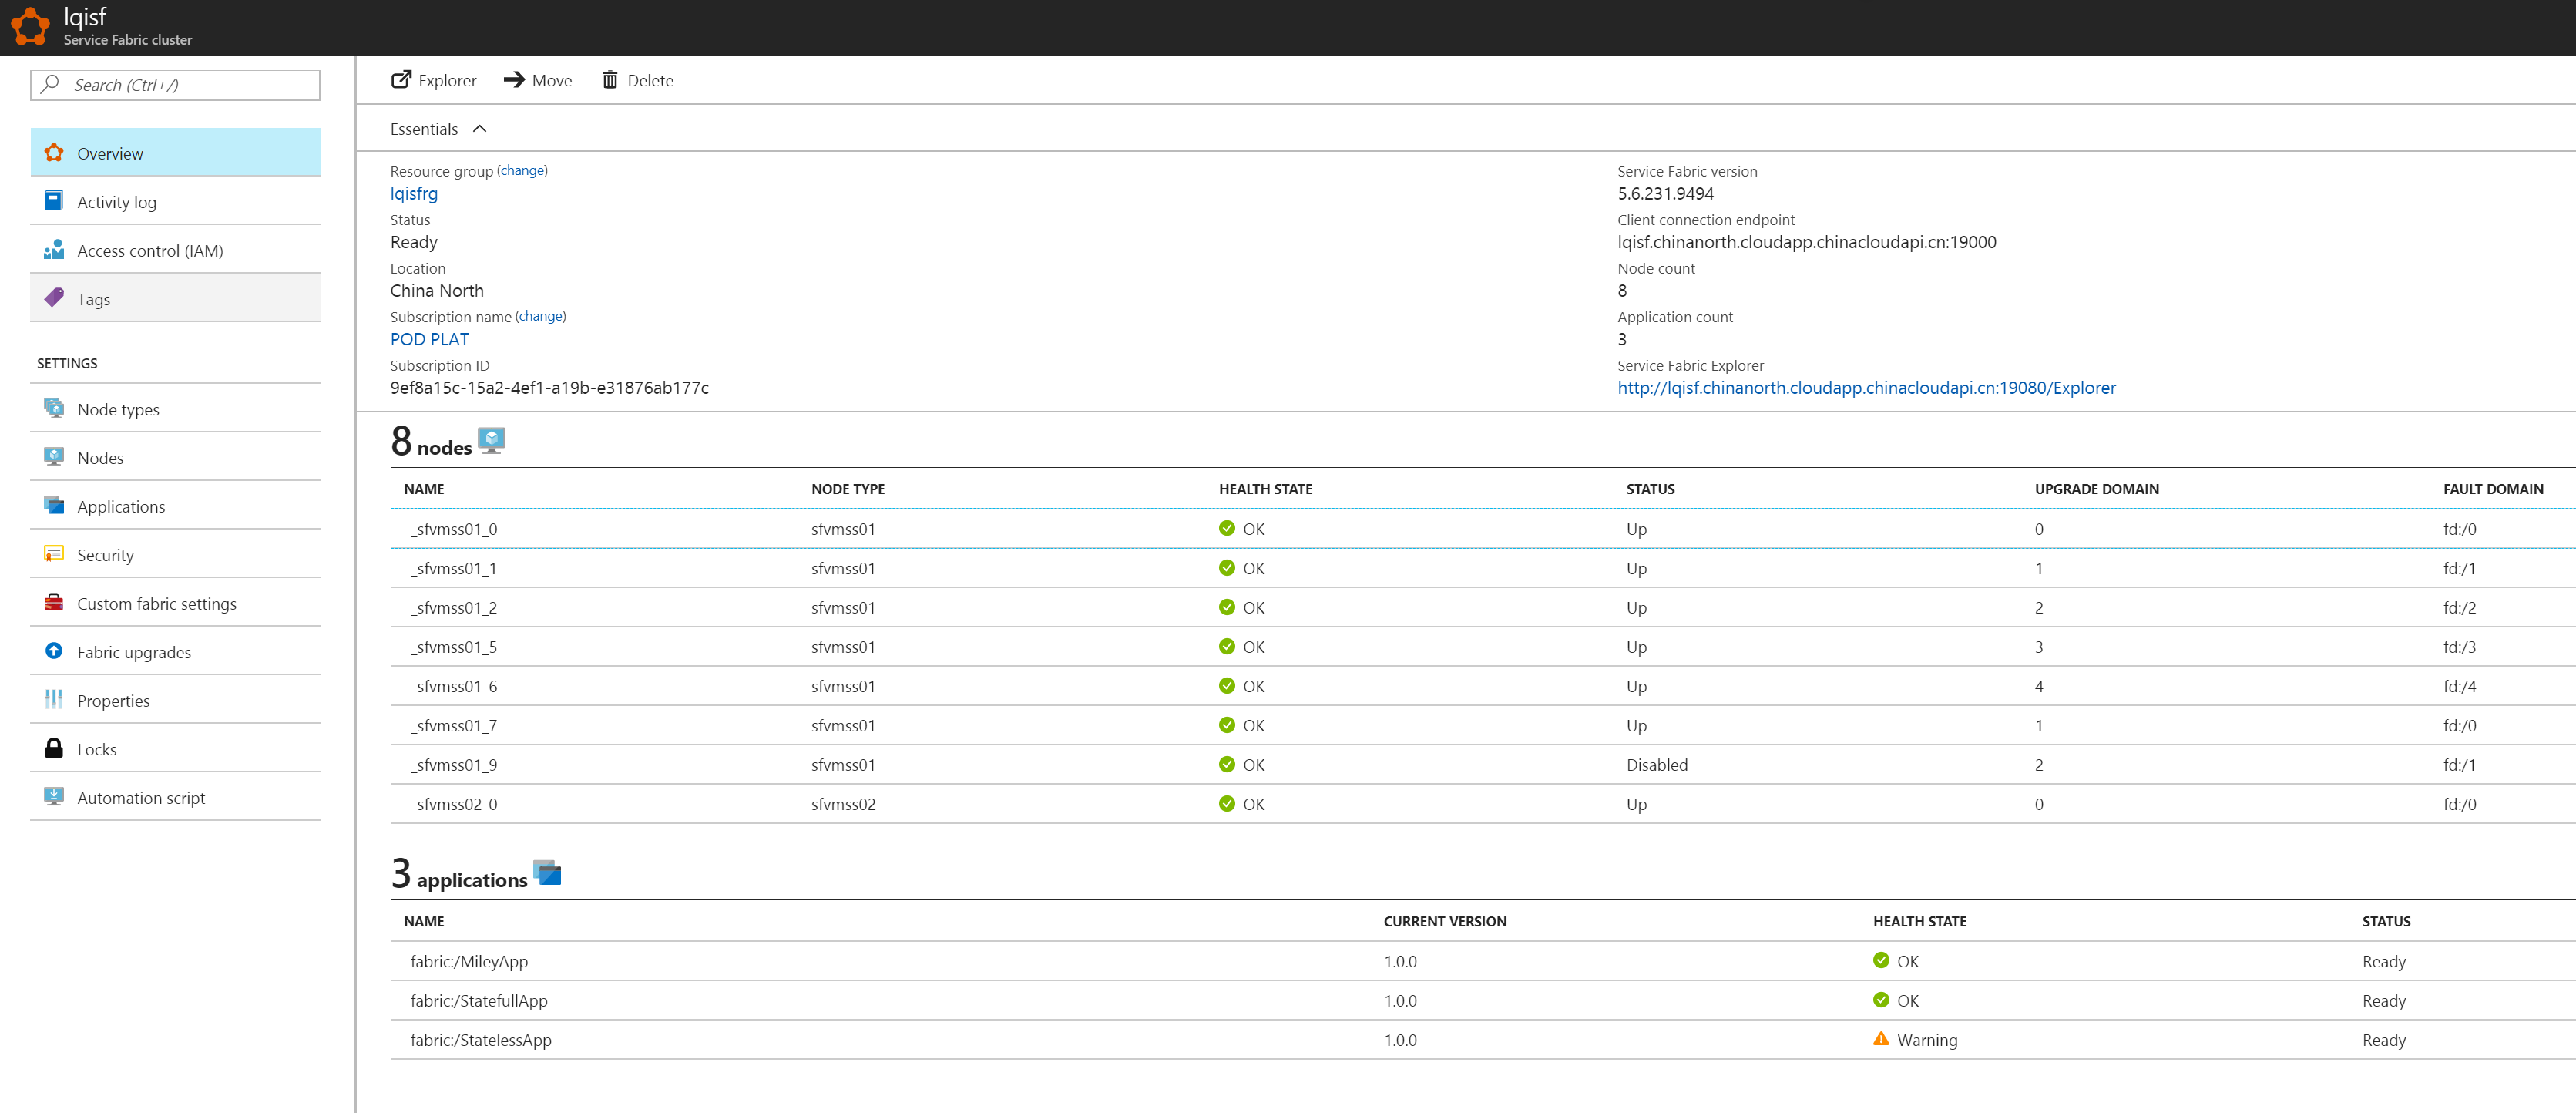Click the Custom fabric settings toolbox icon

54,603
